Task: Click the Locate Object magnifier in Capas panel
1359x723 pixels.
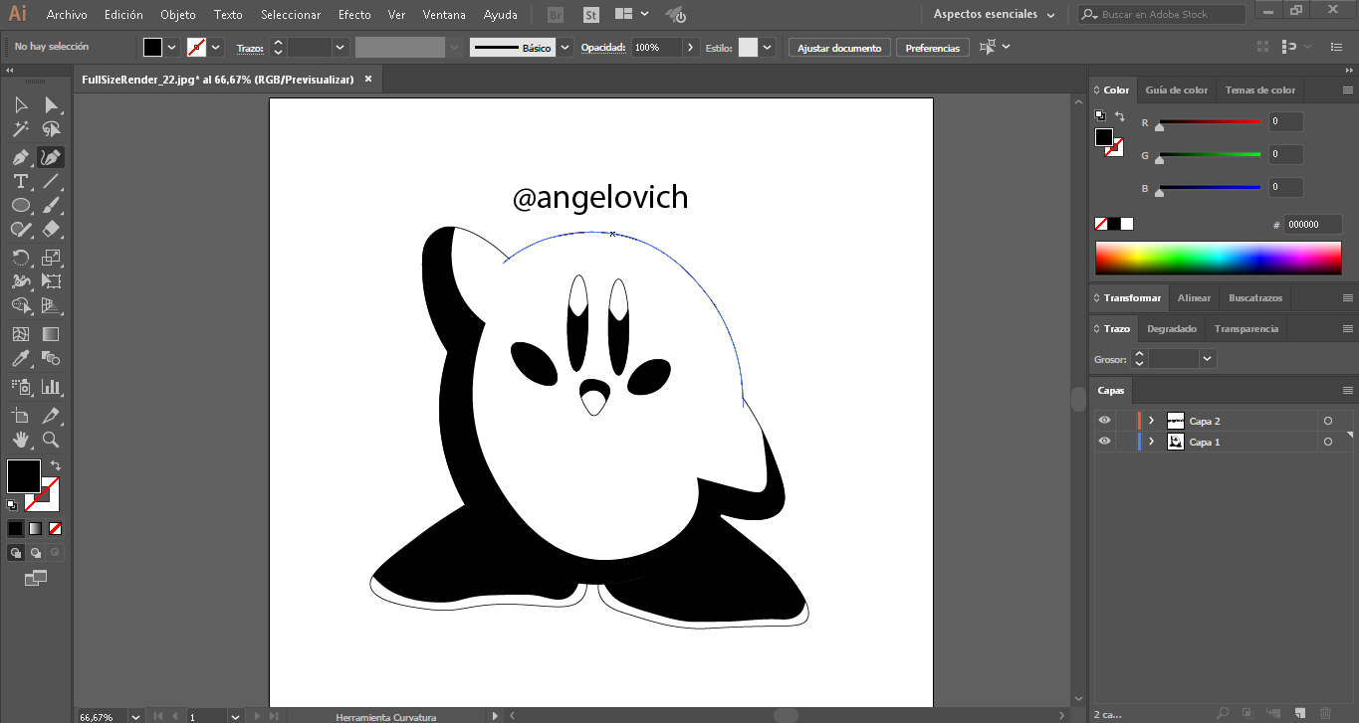Action: coord(1222,713)
